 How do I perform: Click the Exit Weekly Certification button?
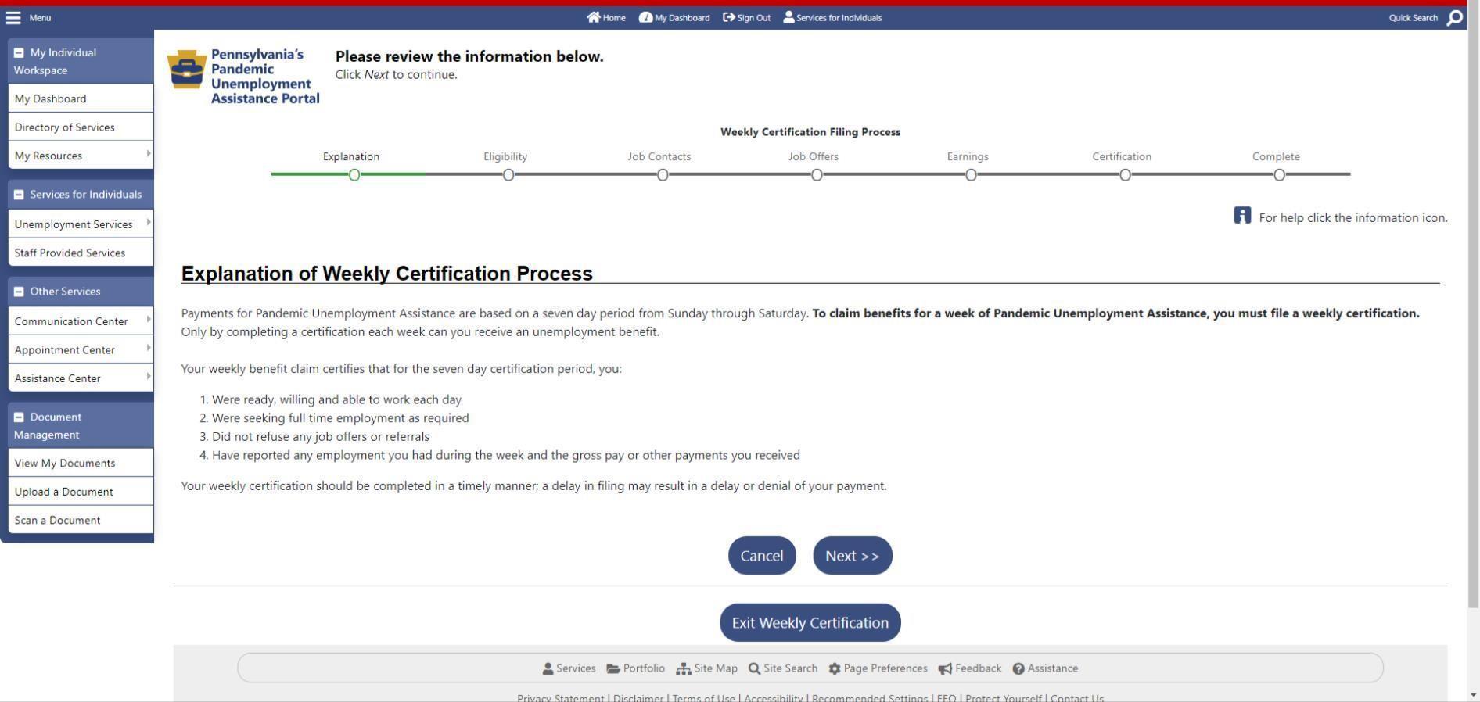point(810,623)
